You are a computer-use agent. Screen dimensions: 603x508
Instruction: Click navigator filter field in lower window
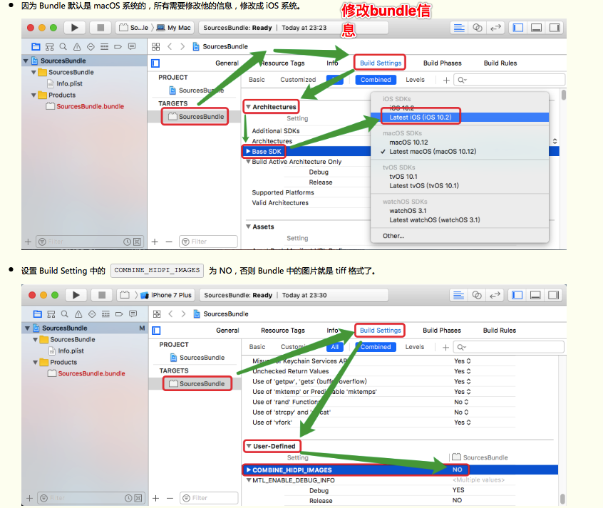click(x=91, y=498)
